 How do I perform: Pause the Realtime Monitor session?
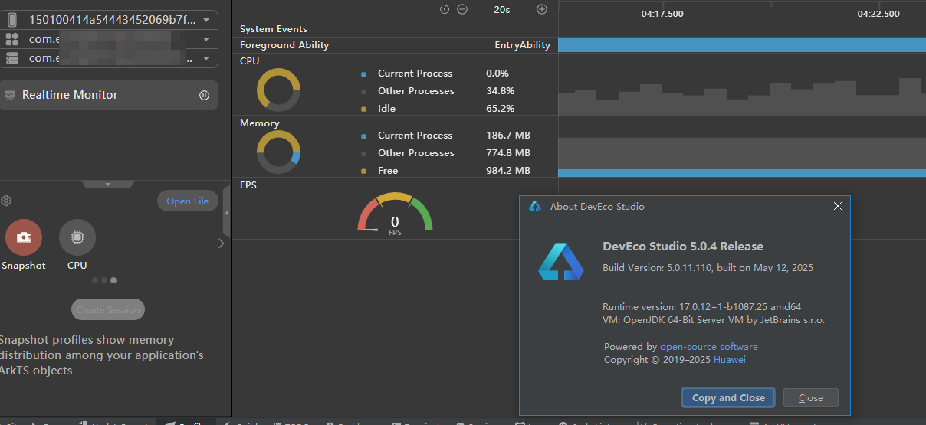[x=204, y=96]
